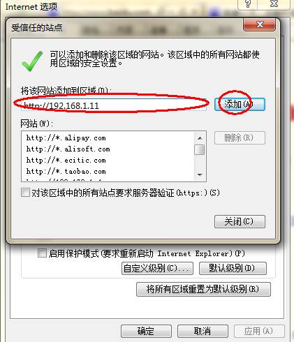Select http://*.taobao.com list entry
This screenshot has height=342, width=294.
click(x=66, y=172)
